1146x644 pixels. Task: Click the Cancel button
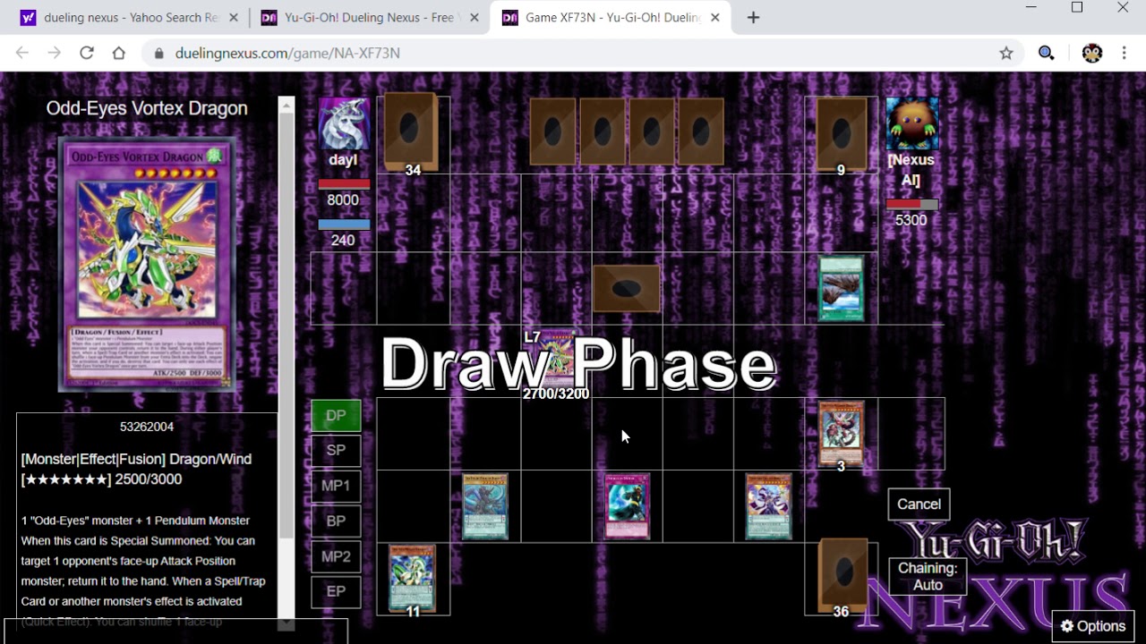919,504
